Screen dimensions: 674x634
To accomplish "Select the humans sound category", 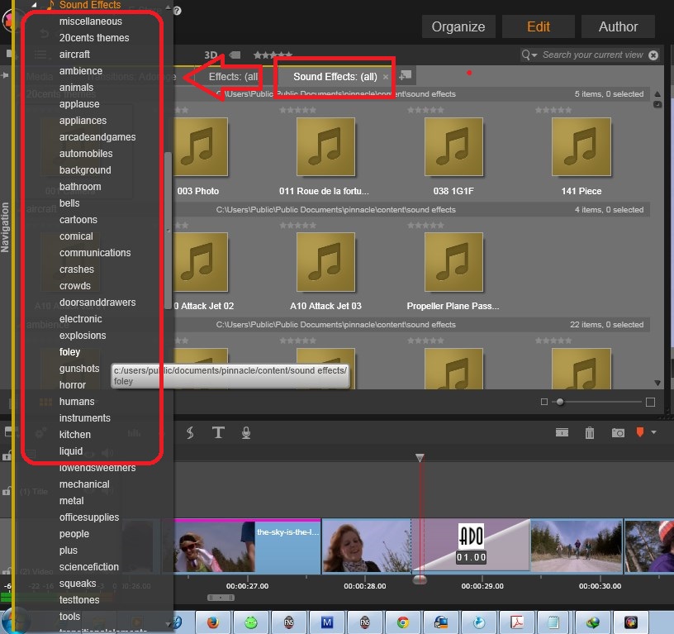I will click(x=77, y=401).
